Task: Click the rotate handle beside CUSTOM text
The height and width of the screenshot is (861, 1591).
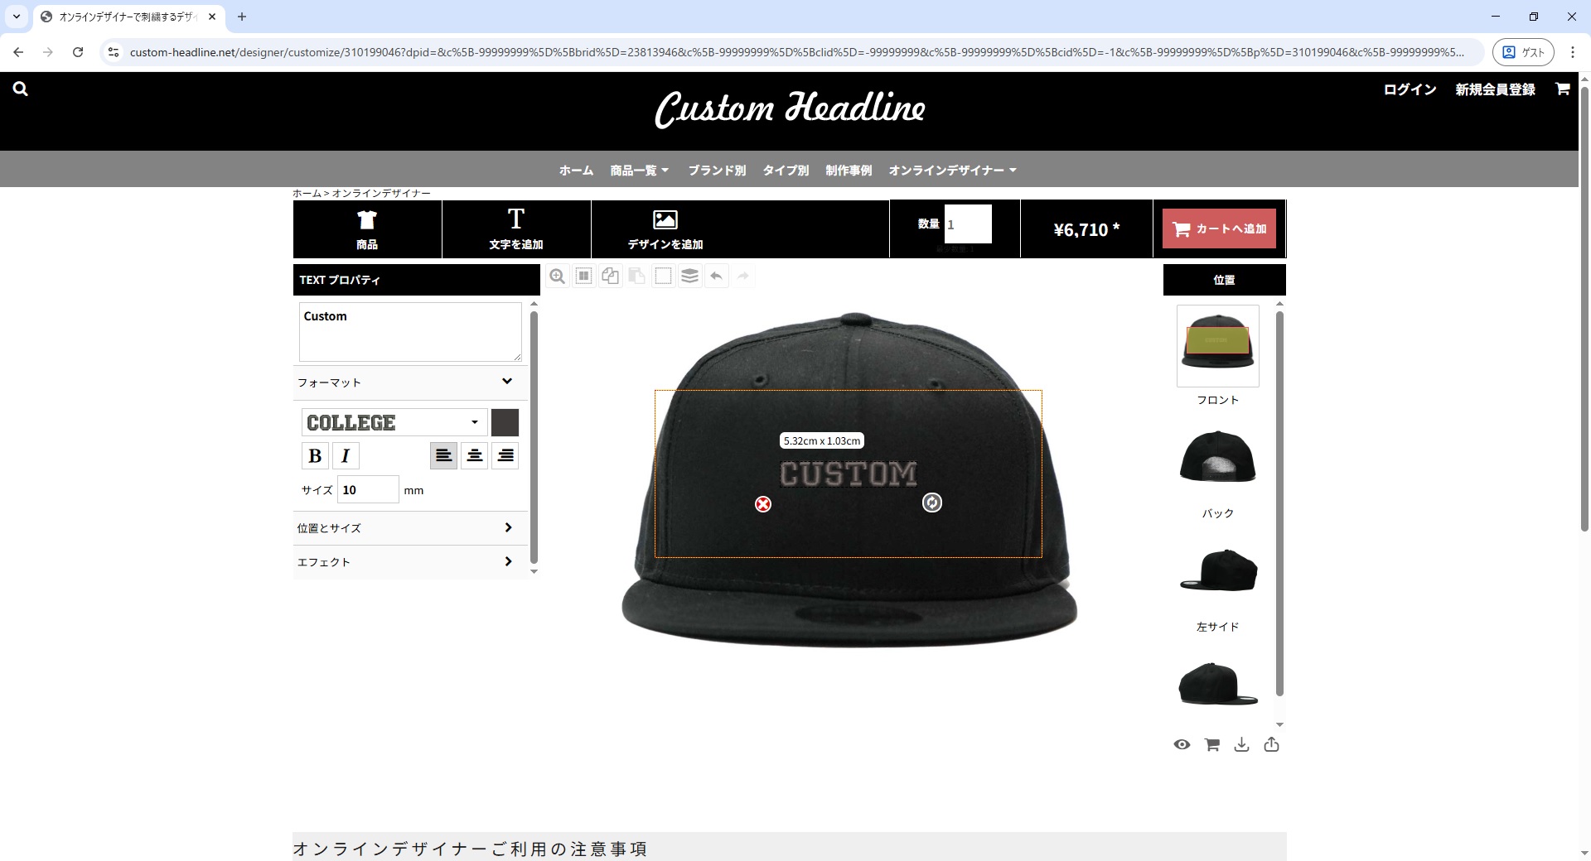Action: point(932,503)
